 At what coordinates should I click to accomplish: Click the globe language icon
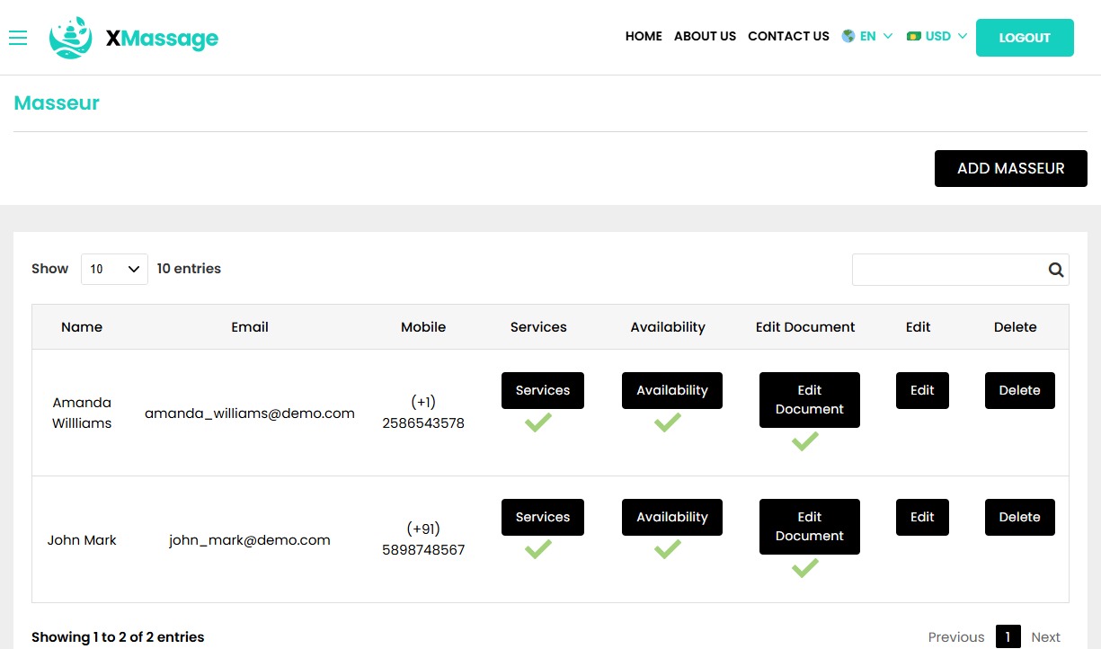848,37
